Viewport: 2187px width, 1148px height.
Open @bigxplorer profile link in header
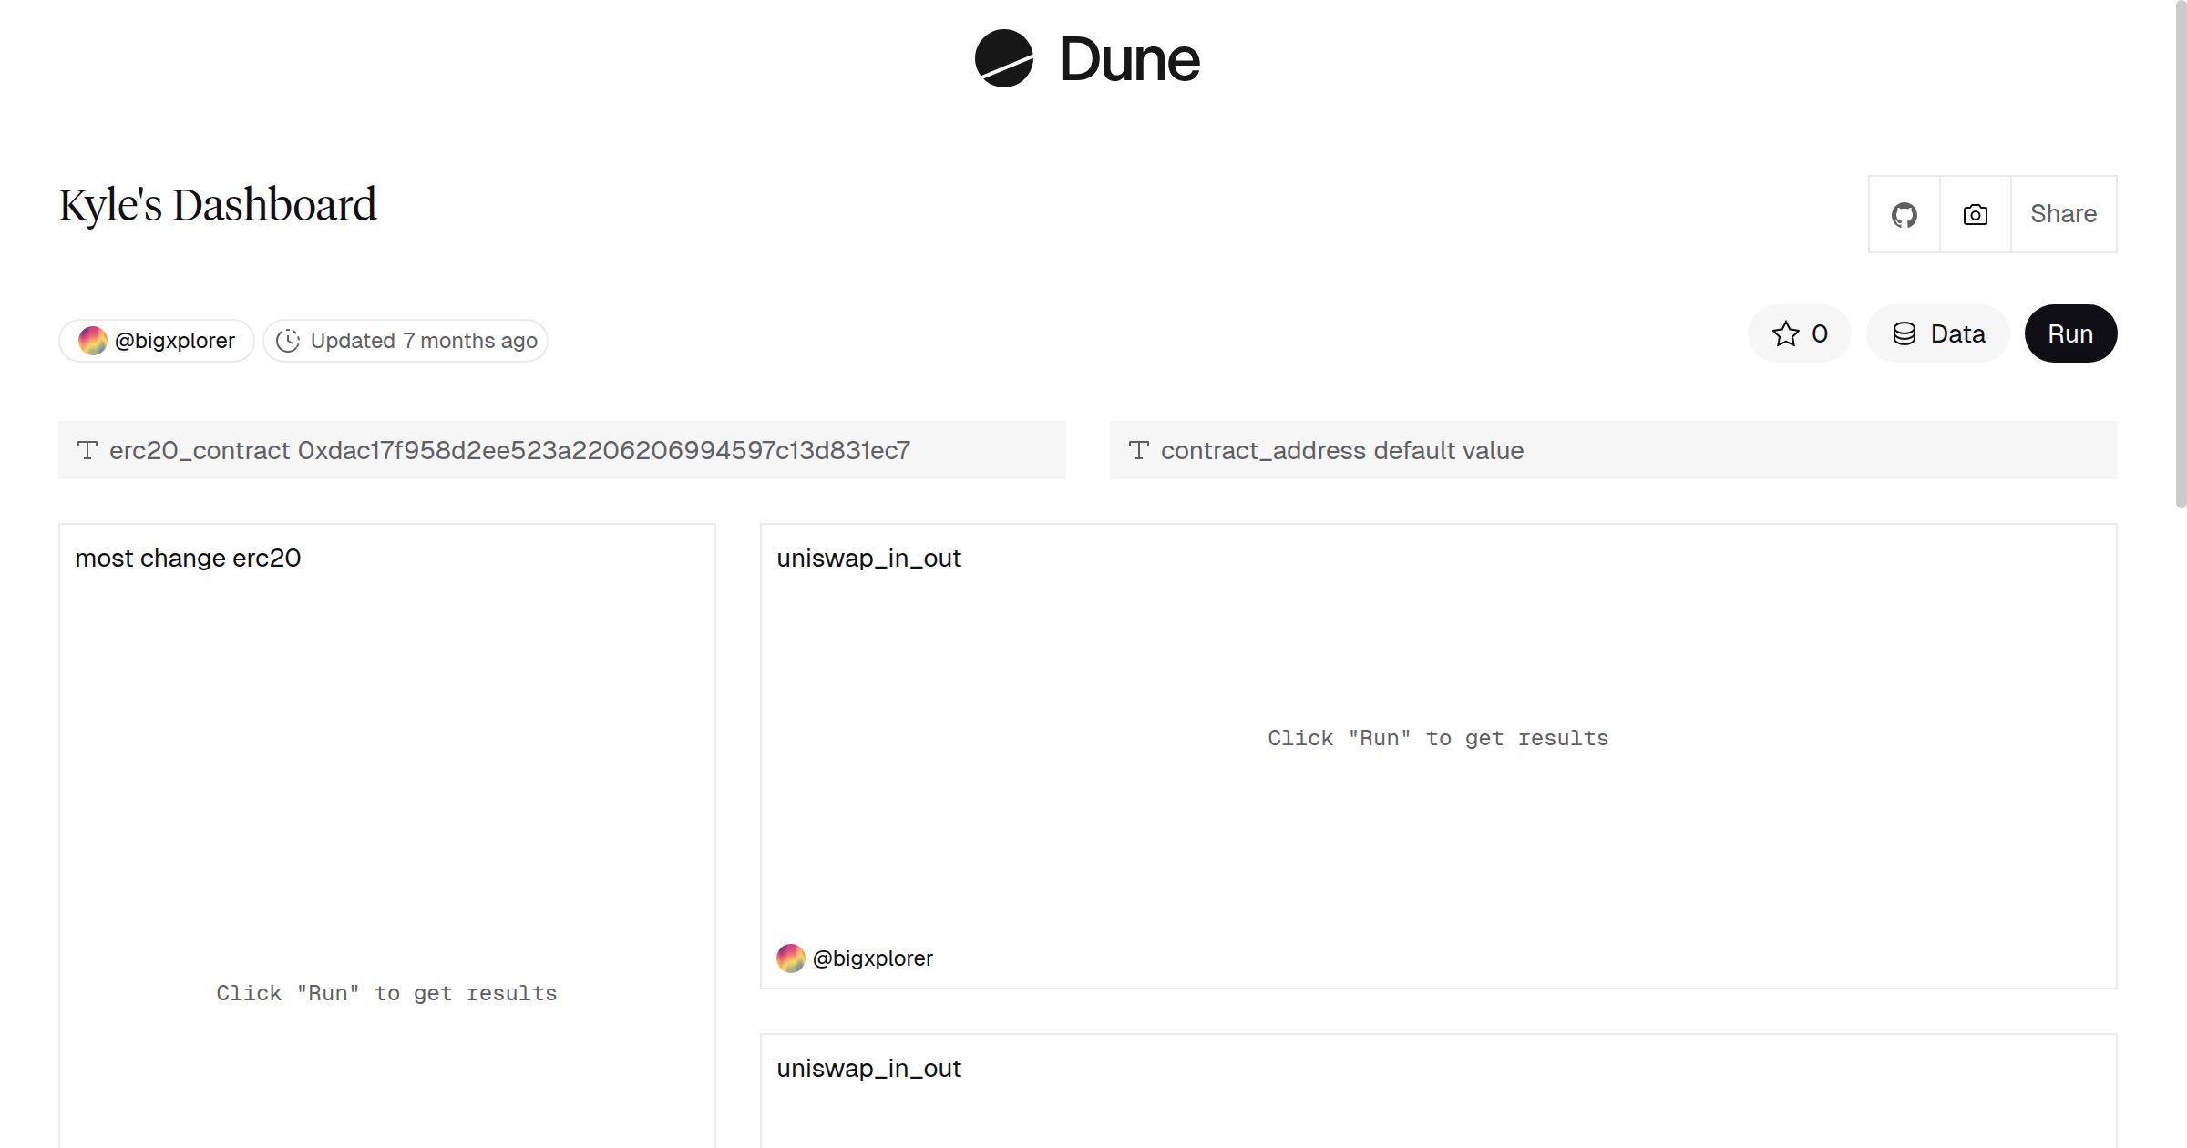click(174, 341)
